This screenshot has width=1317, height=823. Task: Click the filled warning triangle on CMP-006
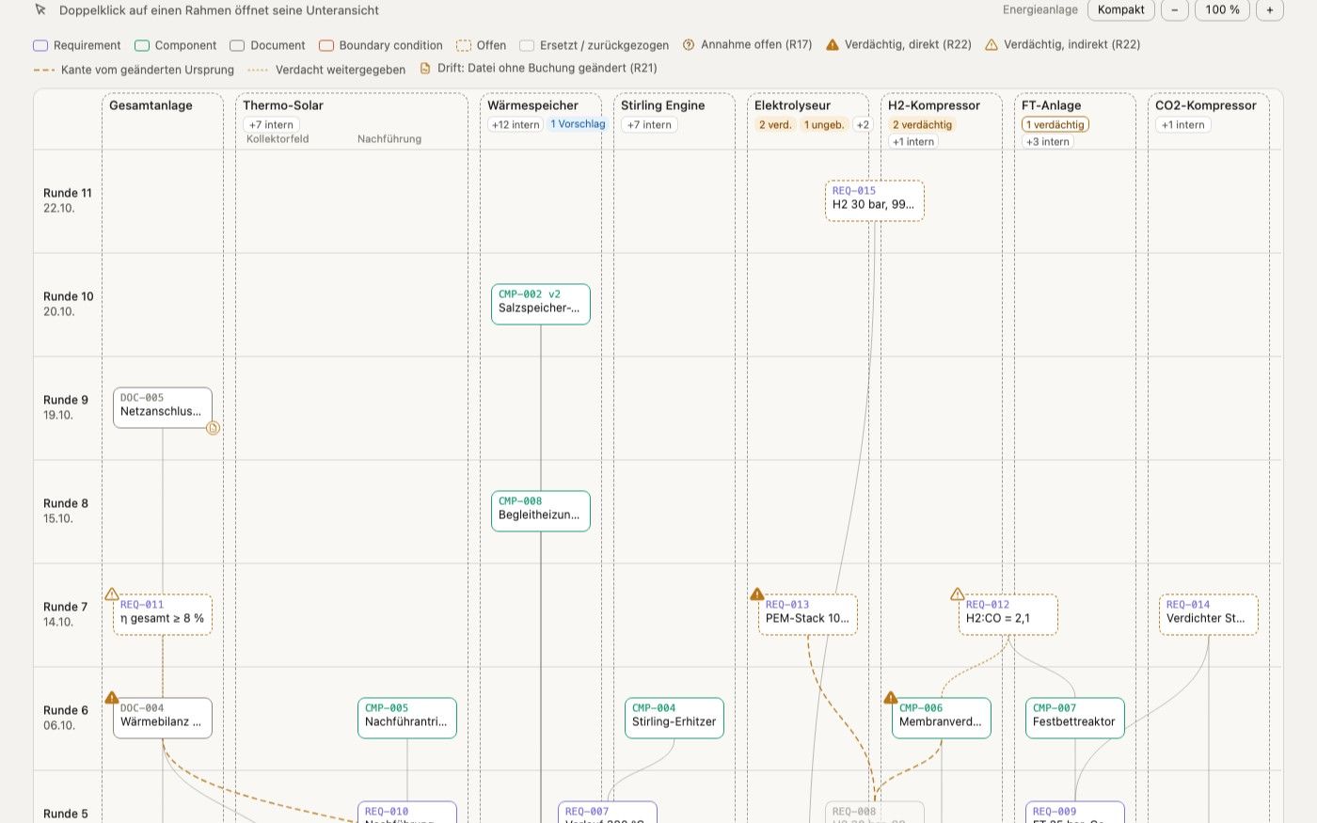click(x=891, y=697)
